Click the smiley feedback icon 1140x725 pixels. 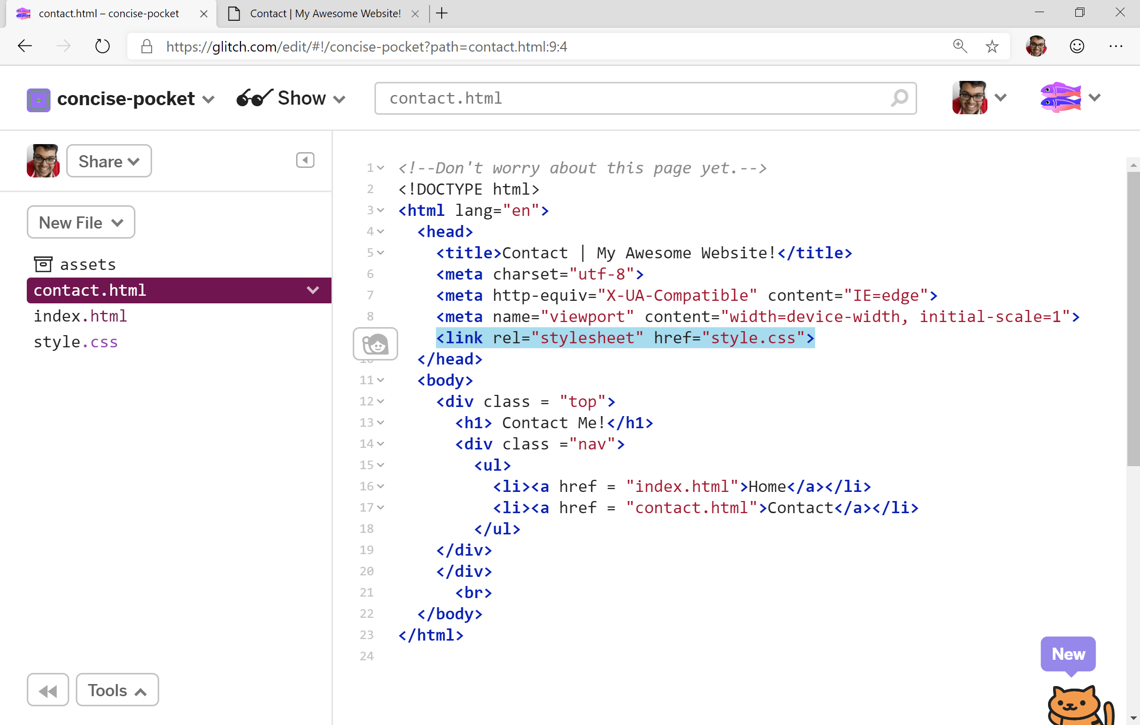[x=1077, y=47]
